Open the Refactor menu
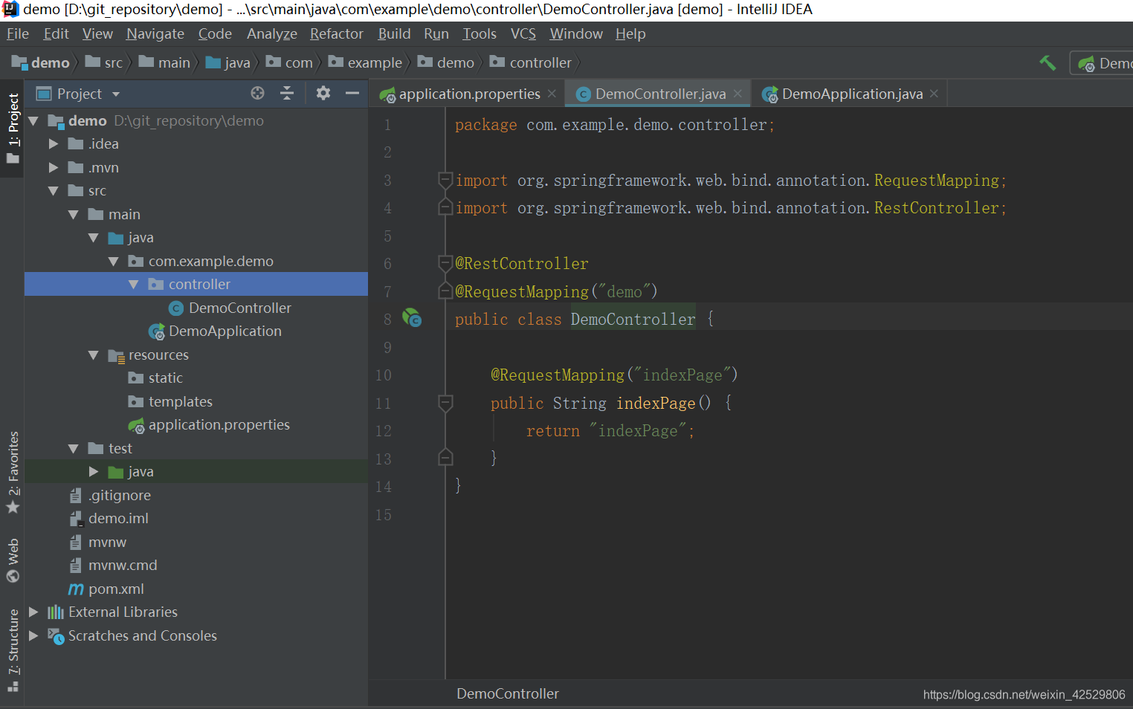 337,33
